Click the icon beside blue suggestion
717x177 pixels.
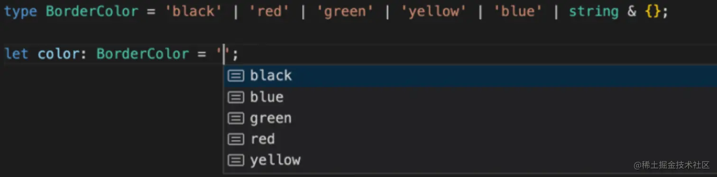click(x=236, y=97)
